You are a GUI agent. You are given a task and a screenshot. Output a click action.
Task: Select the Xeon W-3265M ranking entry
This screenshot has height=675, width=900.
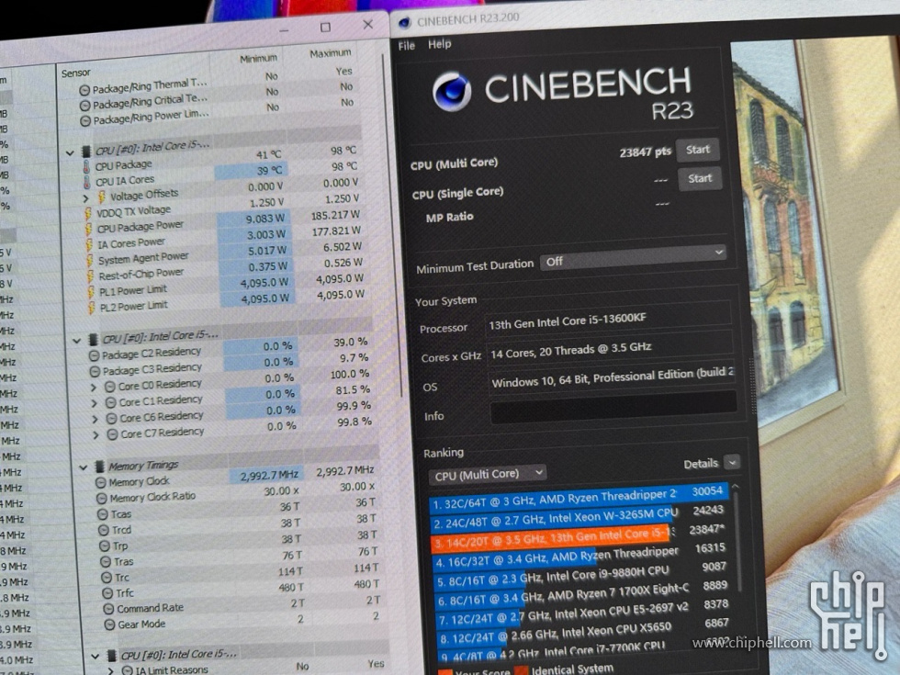pyautogui.click(x=578, y=516)
